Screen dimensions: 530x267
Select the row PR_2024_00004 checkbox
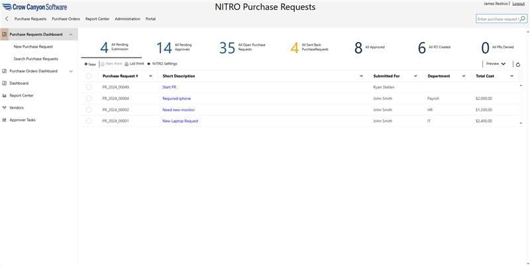coord(89,99)
